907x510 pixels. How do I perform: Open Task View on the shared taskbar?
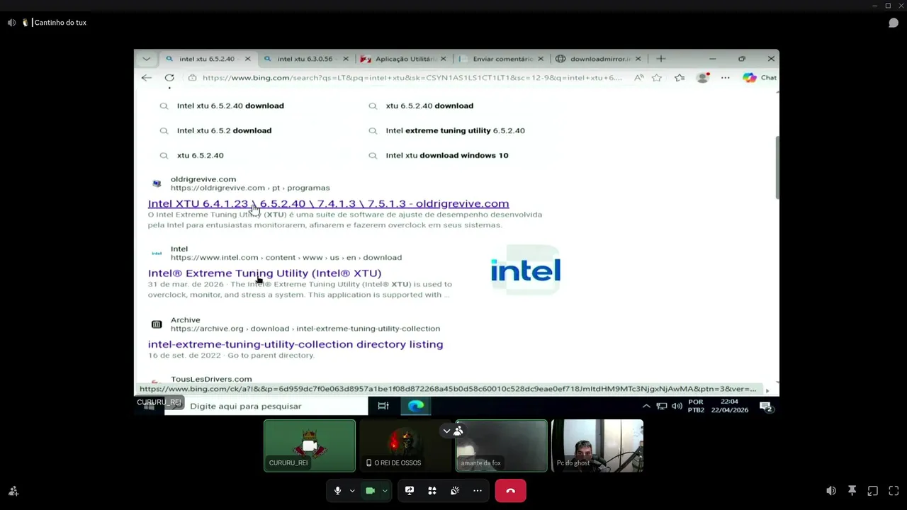pos(383,406)
